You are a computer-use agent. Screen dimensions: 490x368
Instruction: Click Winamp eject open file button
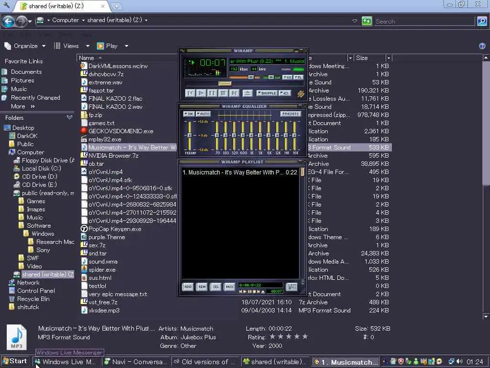[x=247, y=93]
